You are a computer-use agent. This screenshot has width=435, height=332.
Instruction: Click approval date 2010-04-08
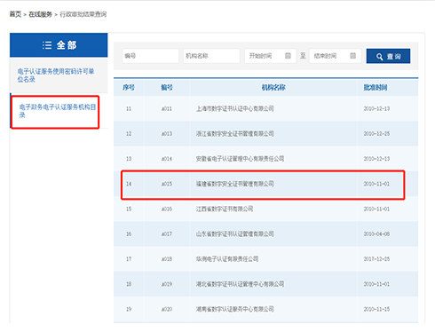coord(376,233)
